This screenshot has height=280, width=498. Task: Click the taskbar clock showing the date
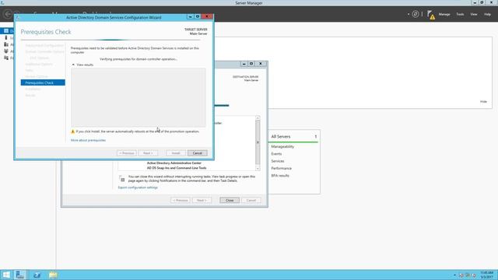(486, 275)
